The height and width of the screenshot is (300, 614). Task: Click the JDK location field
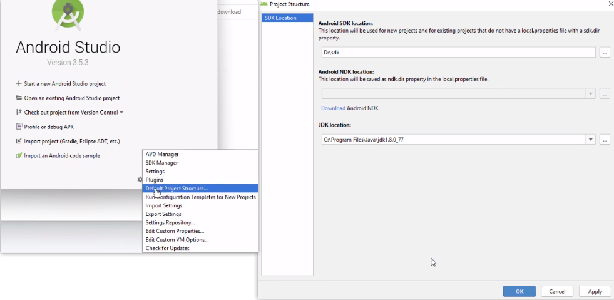[453, 139]
